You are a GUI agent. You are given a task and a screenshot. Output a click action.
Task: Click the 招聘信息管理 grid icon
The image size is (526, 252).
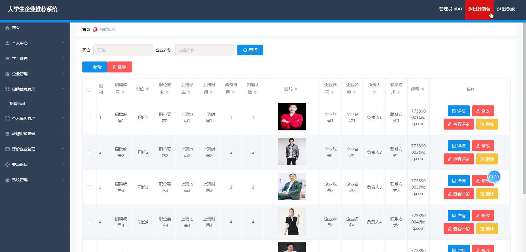(x=7, y=89)
